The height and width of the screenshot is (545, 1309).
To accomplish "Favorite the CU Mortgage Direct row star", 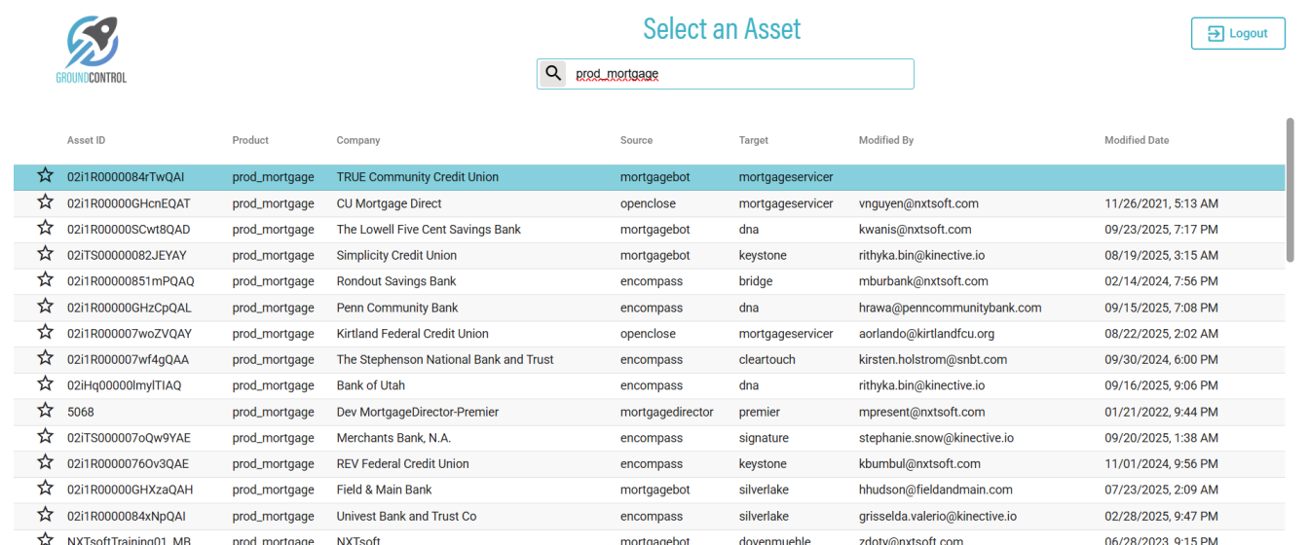I will 45,202.
